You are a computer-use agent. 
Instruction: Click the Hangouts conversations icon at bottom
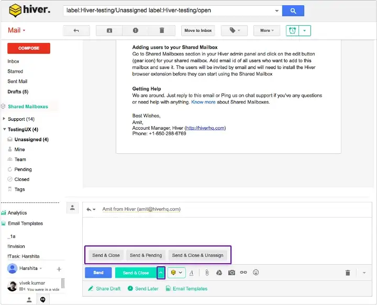point(43,299)
